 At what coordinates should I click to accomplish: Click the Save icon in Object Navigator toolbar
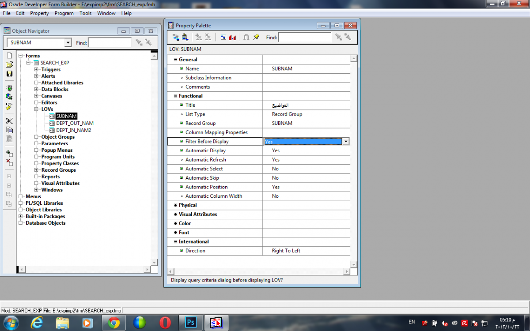9,74
